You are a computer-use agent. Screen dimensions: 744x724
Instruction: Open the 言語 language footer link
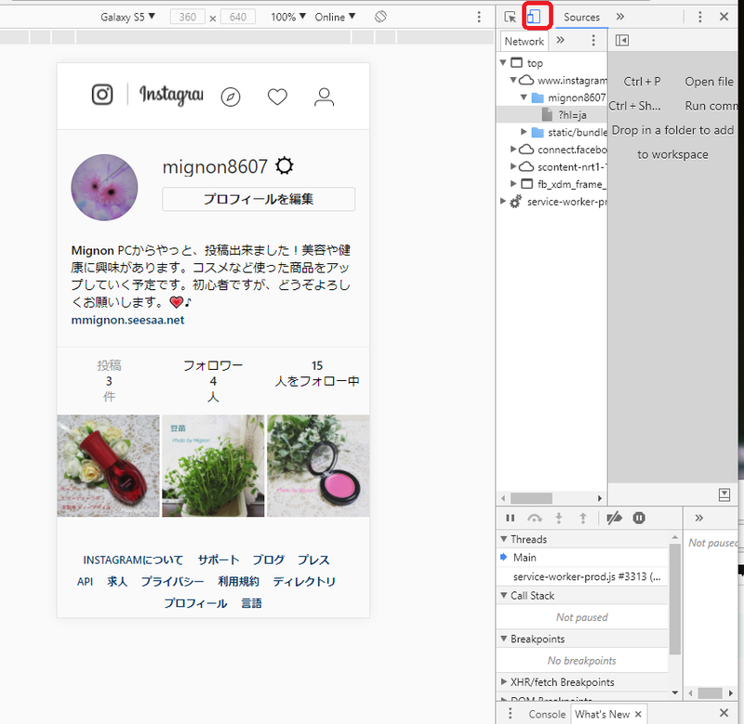[x=251, y=603]
